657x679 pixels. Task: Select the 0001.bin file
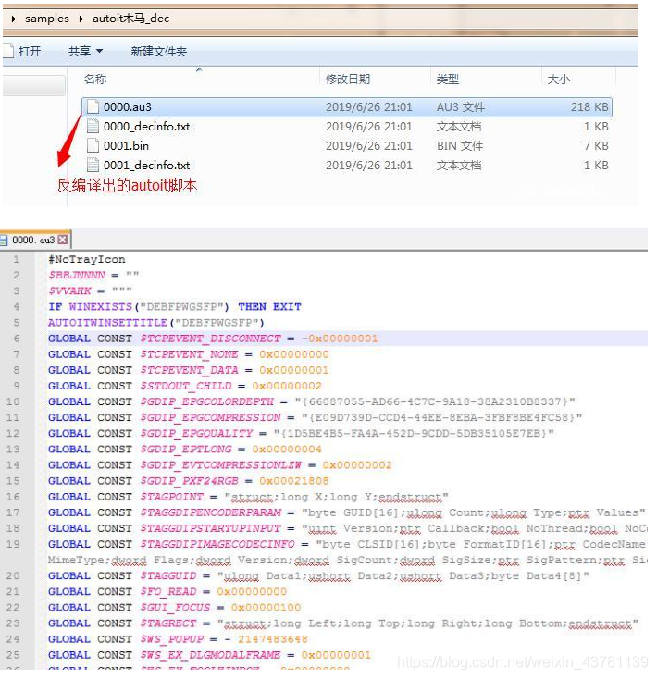pyautogui.click(x=126, y=146)
